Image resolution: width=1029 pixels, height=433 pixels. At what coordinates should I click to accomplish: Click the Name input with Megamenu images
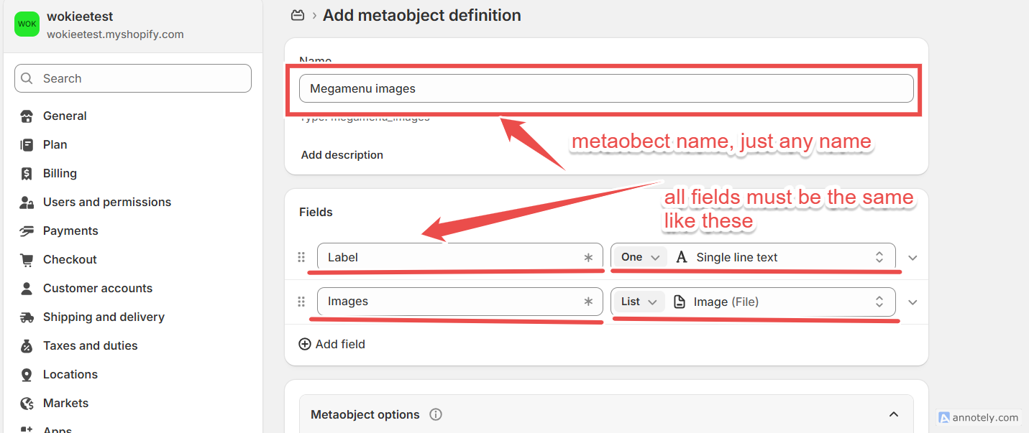coord(605,89)
